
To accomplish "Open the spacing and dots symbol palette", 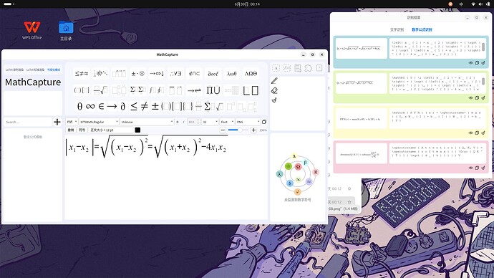I will pos(100,73).
